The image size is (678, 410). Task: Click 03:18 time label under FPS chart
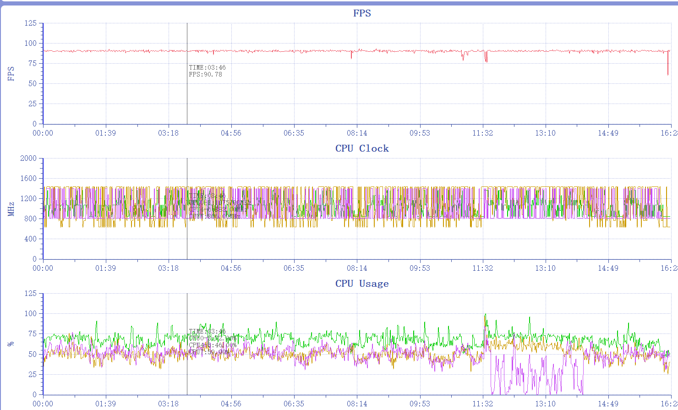pyautogui.click(x=168, y=133)
